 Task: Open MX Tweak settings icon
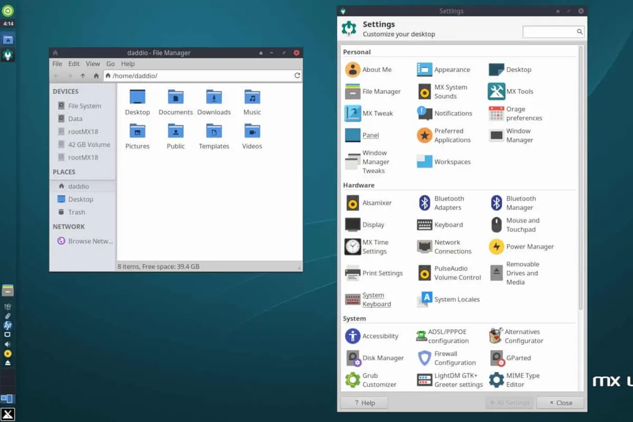(352, 113)
